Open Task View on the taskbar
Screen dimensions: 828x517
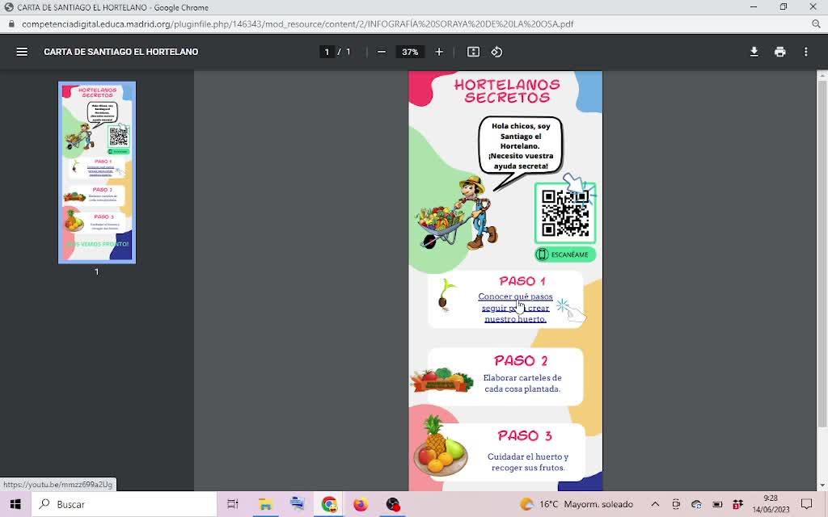pyautogui.click(x=232, y=504)
